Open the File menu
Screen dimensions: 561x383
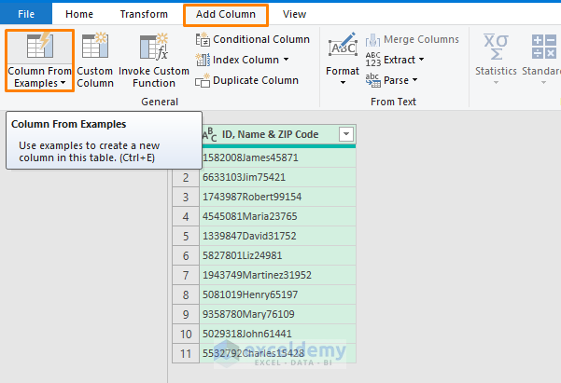[26, 14]
